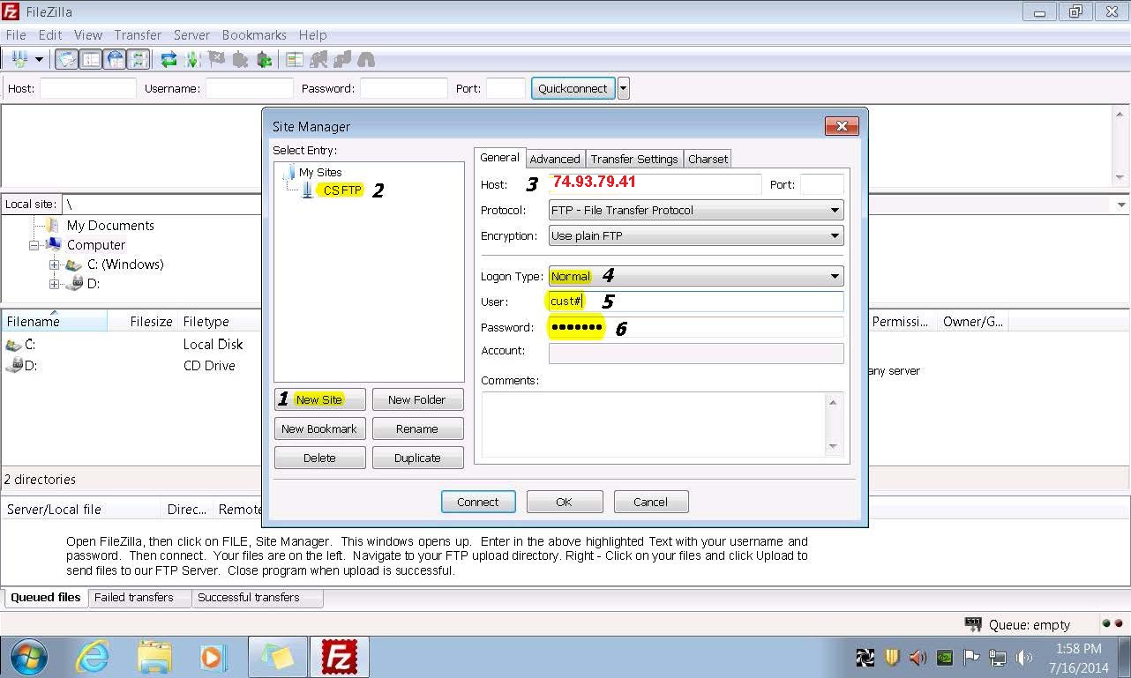Open the Protocol dropdown
This screenshot has width=1131, height=678.
[x=696, y=211]
